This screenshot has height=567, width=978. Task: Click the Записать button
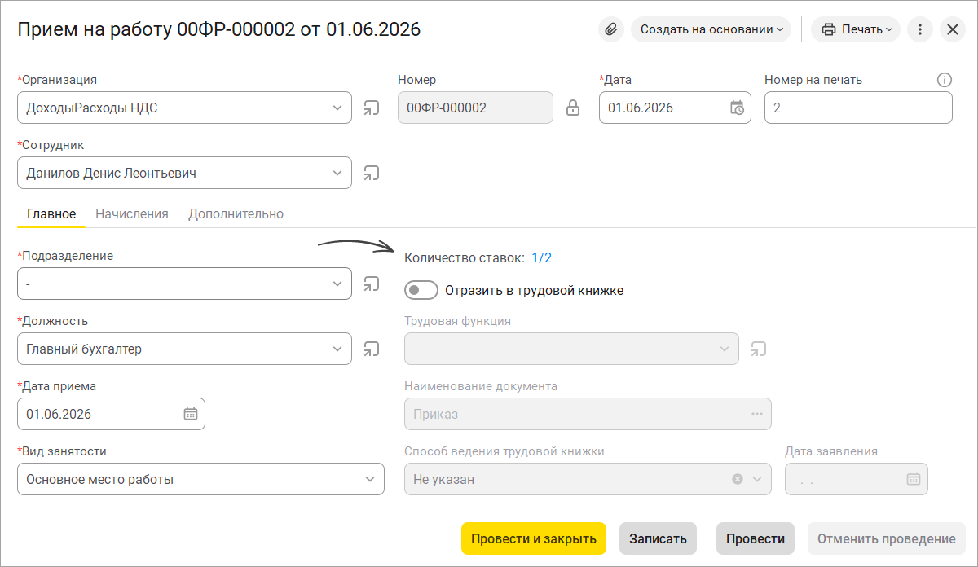658,538
